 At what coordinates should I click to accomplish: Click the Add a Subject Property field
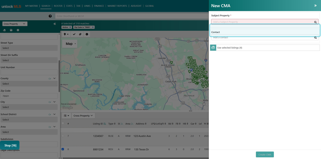coord(265,22)
